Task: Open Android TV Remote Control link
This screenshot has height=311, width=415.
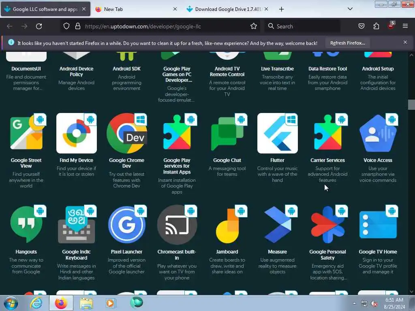Action: pyautogui.click(x=227, y=72)
